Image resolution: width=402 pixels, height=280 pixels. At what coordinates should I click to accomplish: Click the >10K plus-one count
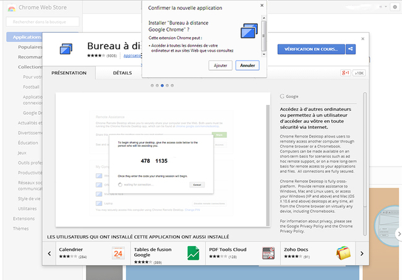[359, 73]
